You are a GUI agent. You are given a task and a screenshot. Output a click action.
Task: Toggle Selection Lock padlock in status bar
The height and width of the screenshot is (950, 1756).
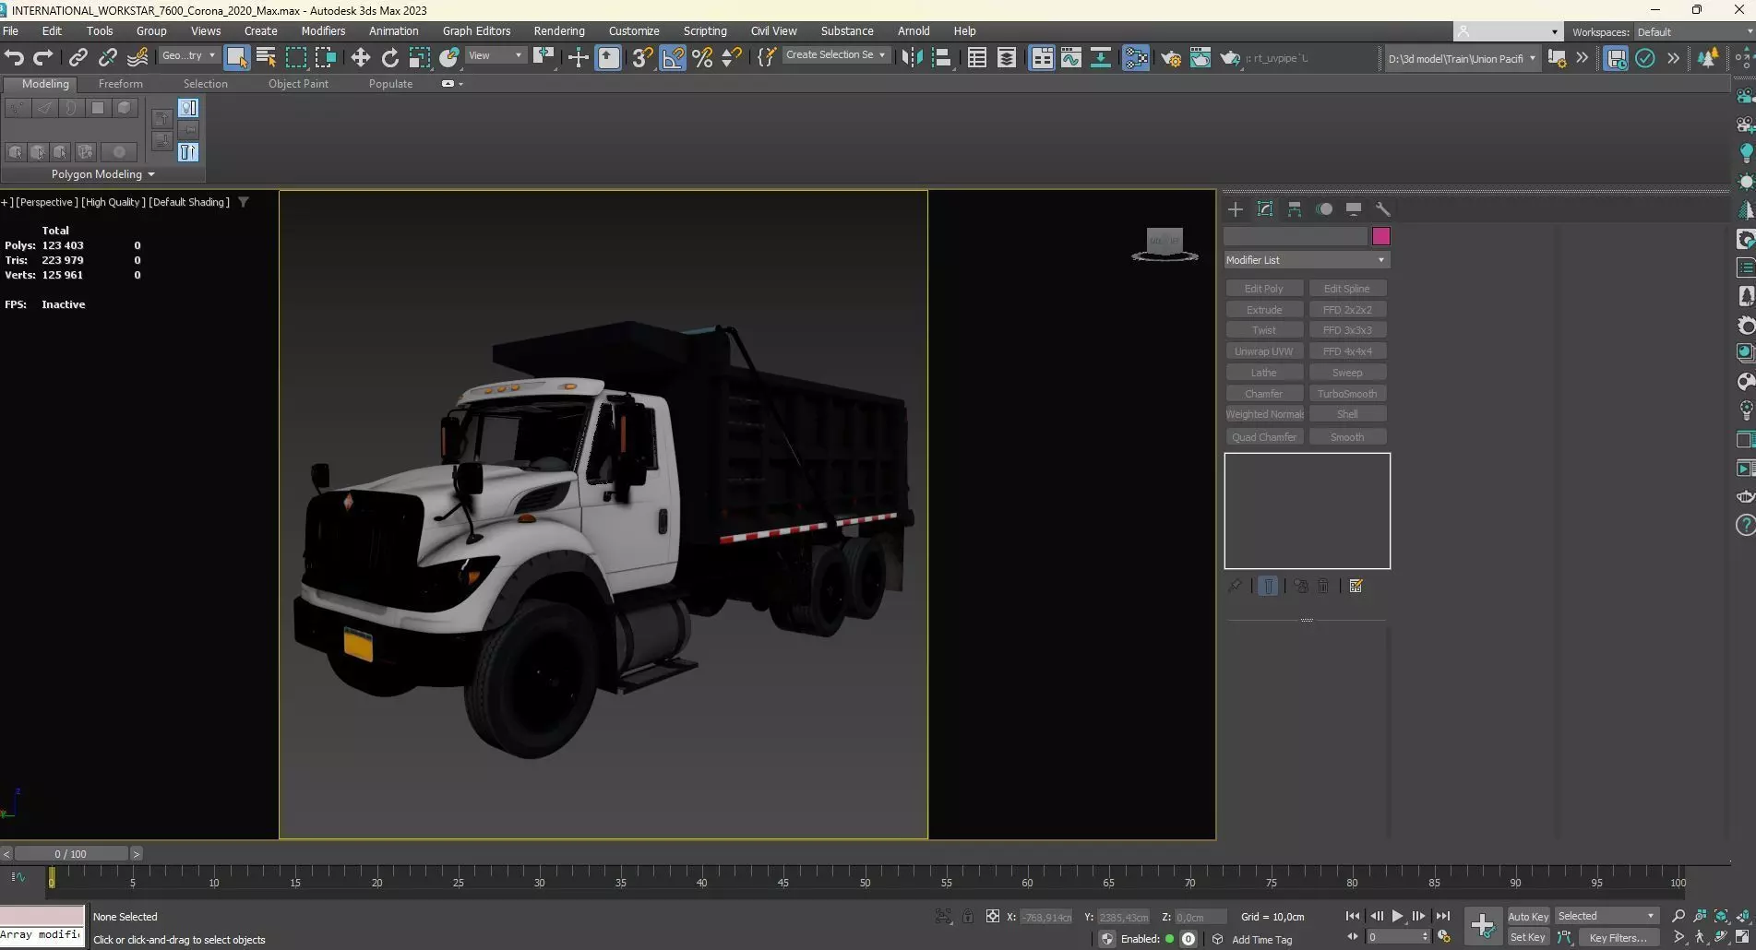click(x=967, y=916)
